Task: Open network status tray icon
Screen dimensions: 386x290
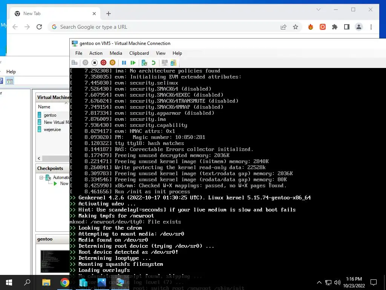Action: (x=328, y=282)
